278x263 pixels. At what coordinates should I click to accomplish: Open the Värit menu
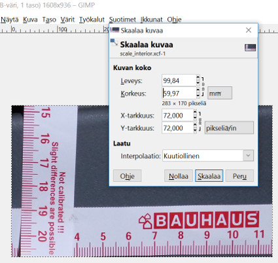pyautogui.click(x=67, y=20)
